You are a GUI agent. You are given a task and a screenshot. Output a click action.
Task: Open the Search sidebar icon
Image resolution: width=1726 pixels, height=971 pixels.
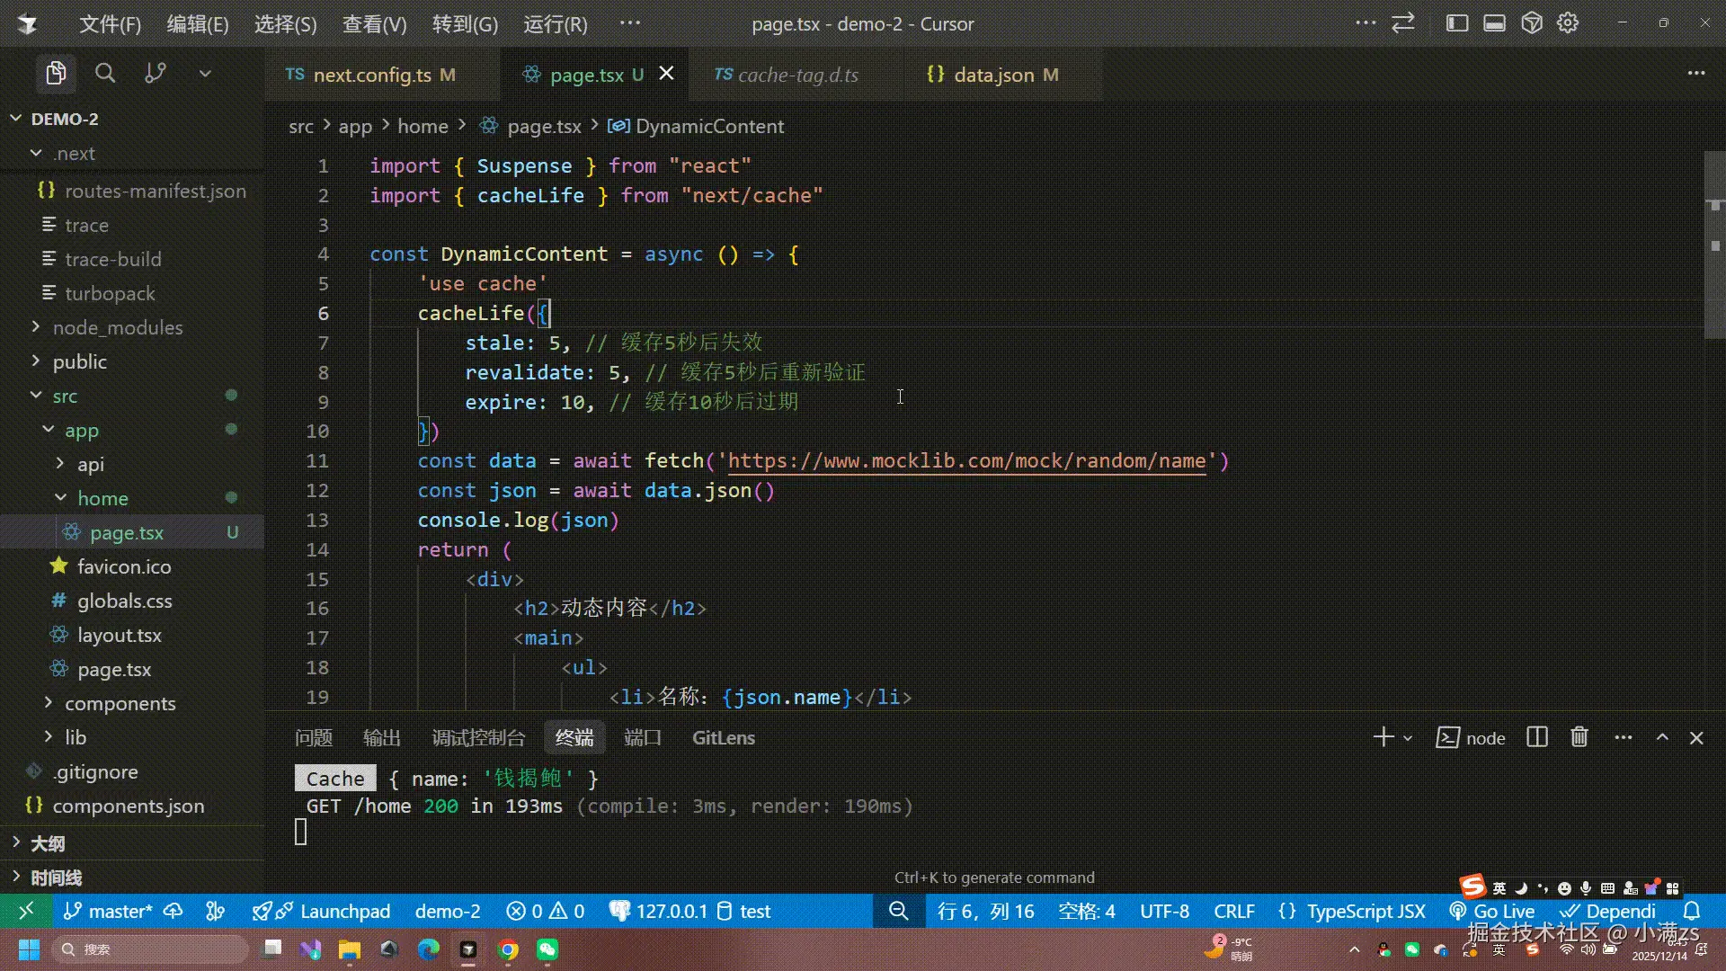click(105, 74)
